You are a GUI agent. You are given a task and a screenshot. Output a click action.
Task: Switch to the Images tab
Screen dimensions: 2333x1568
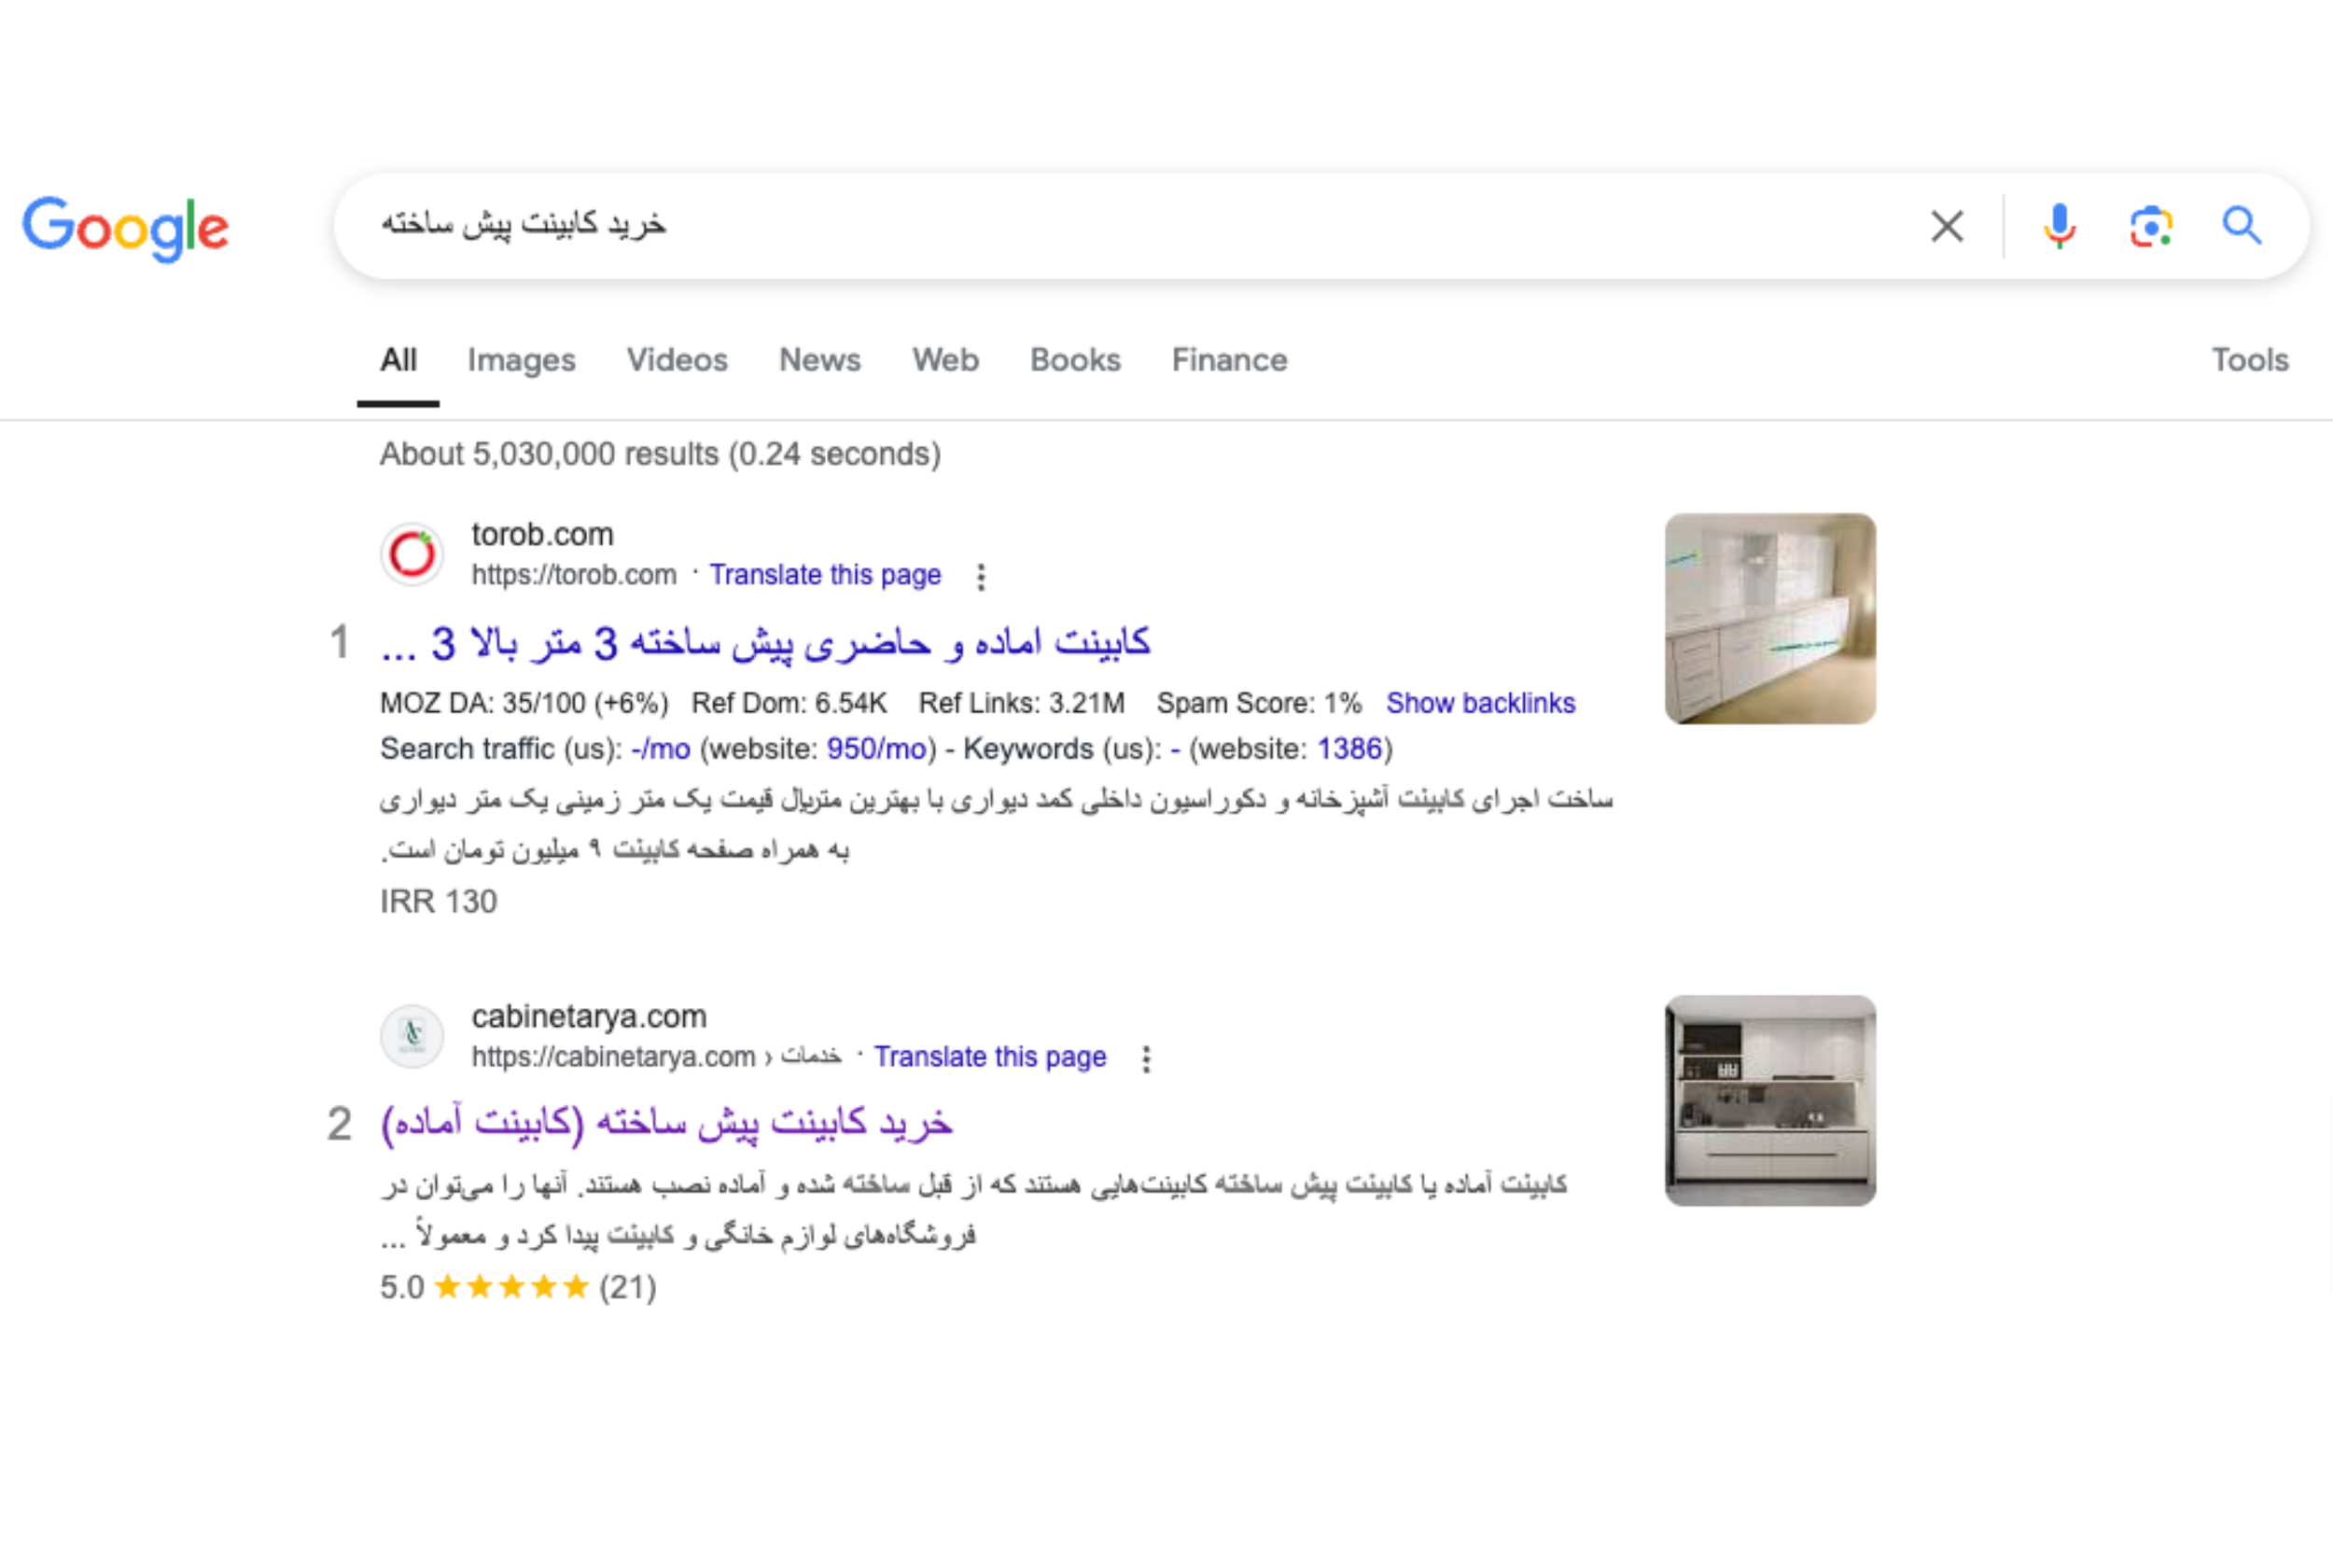pyautogui.click(x=521, y=360)
